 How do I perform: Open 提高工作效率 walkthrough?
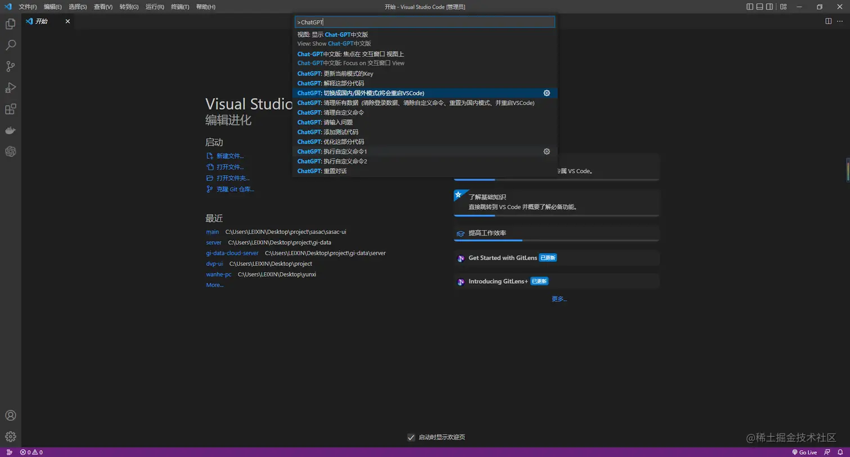[557, 233]
